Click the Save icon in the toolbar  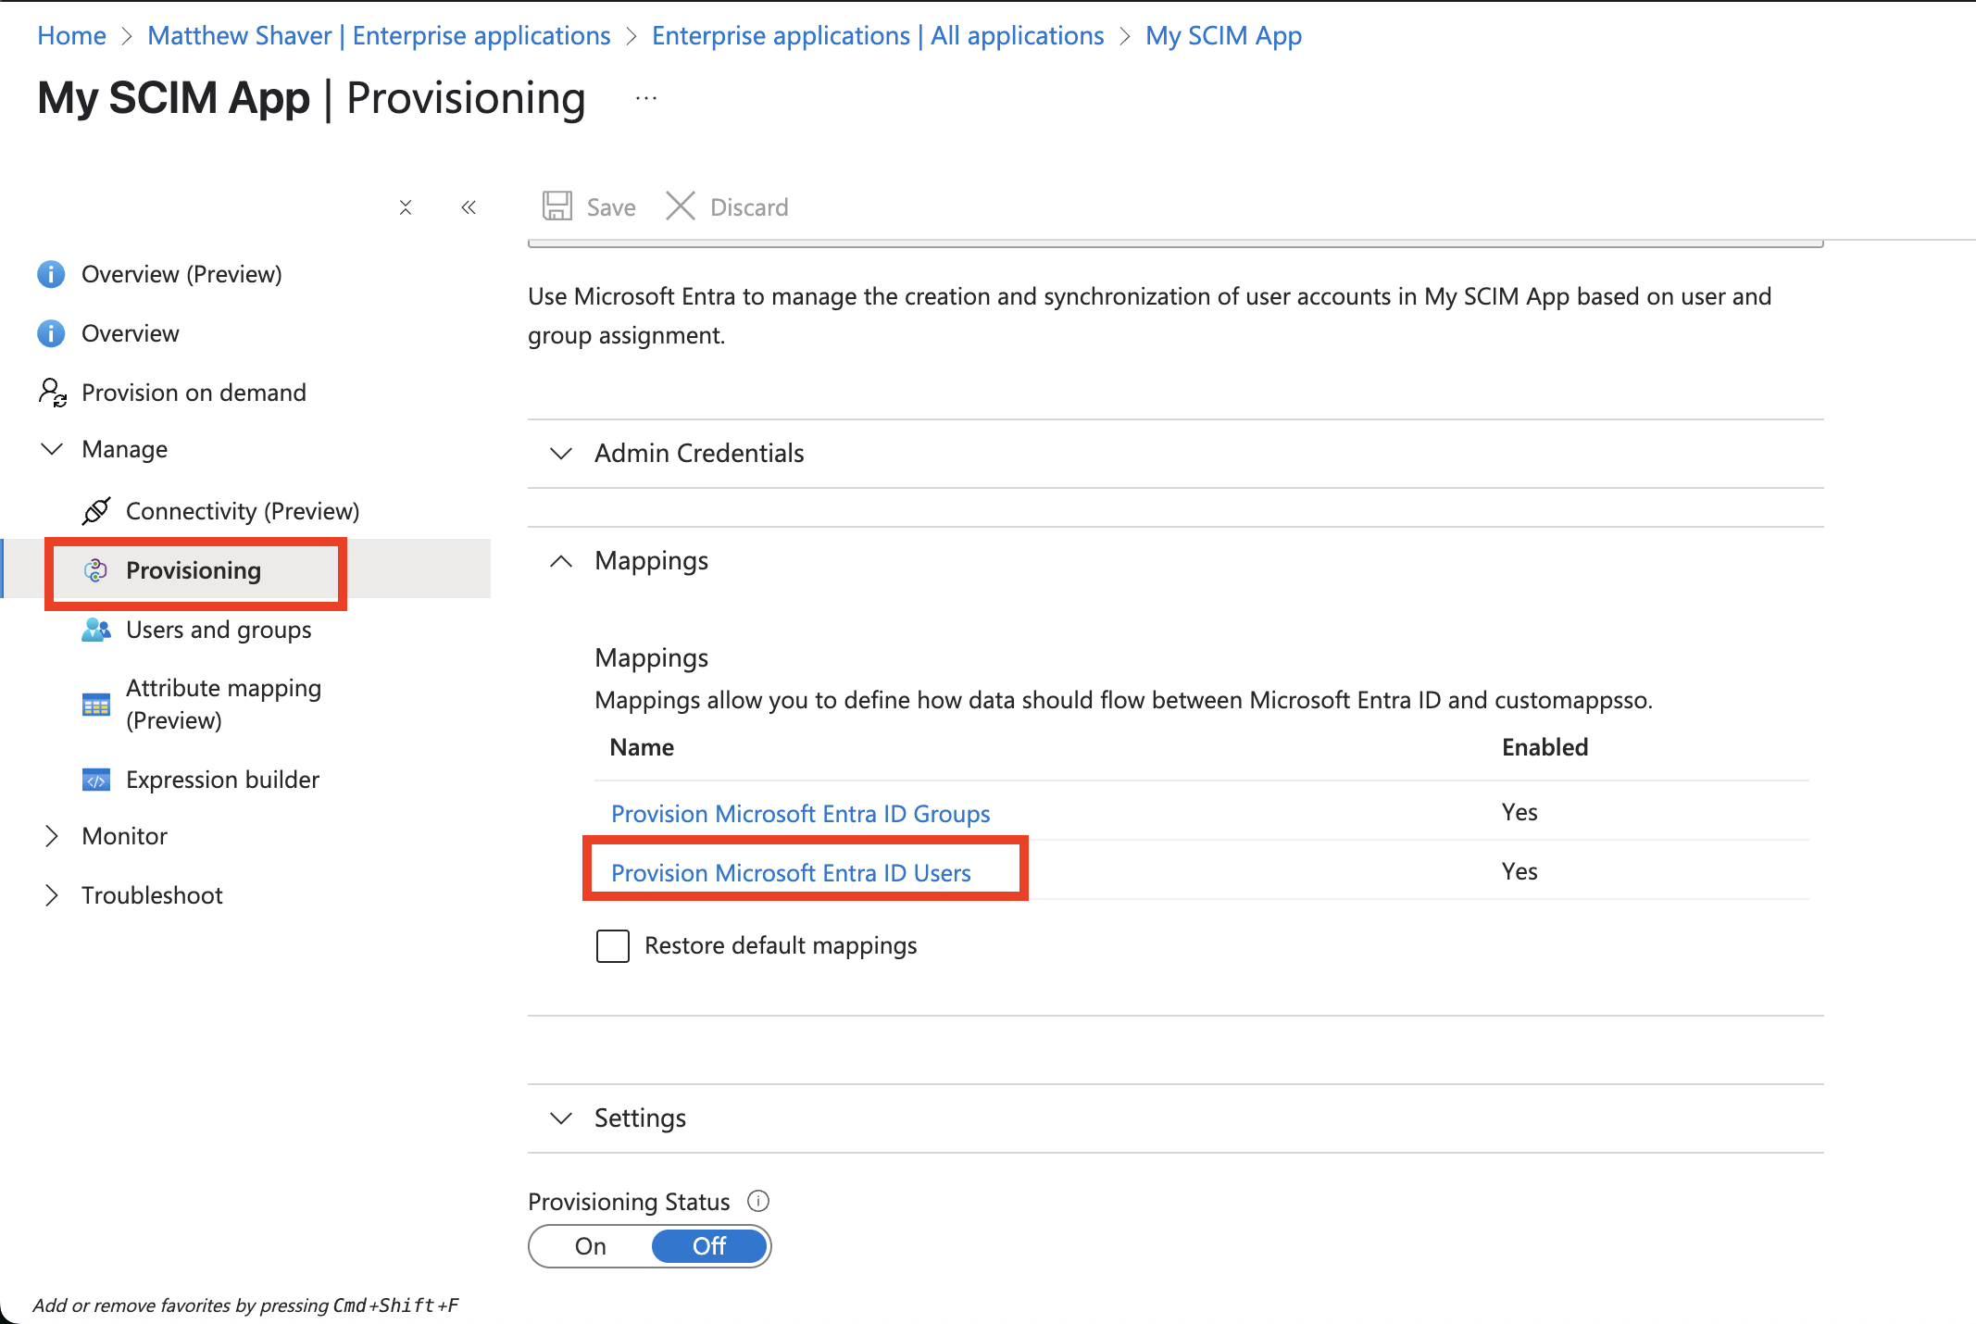[557, 206]
